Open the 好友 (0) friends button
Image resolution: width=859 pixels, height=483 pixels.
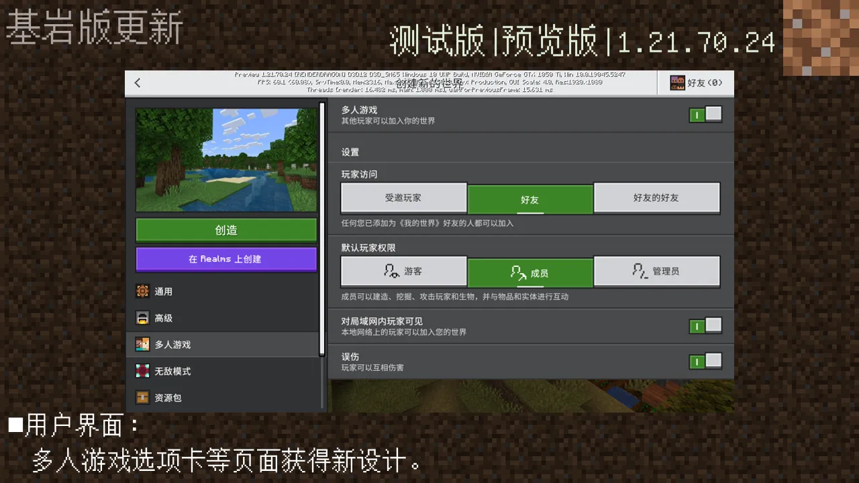point(696,83)
